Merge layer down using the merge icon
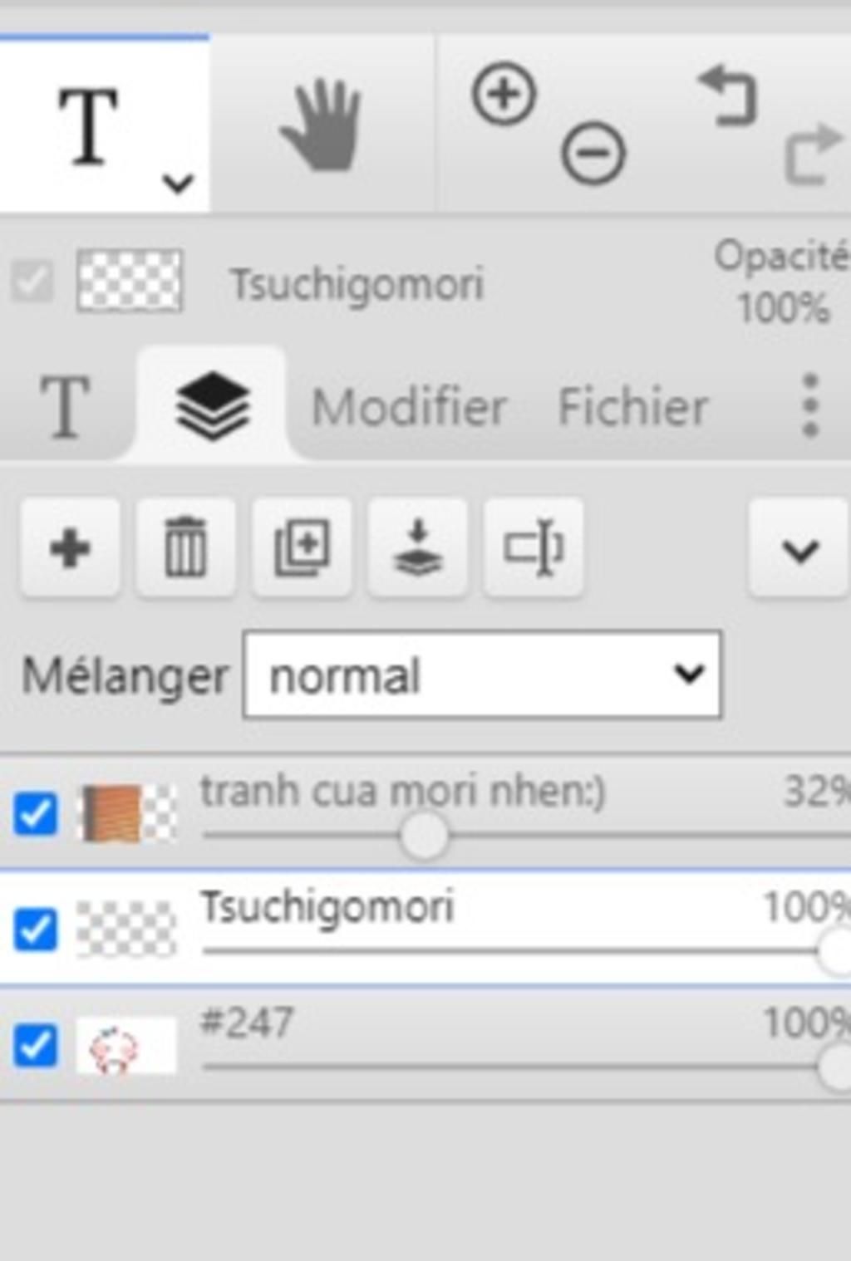 [417, 548]
